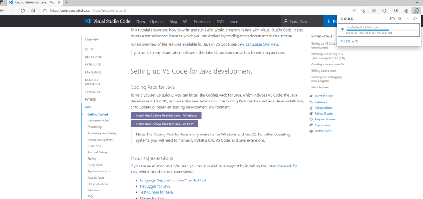Viewport: 423px width, 199px height.
Task: Open more options in downloads panel
Action: (407, 19)
